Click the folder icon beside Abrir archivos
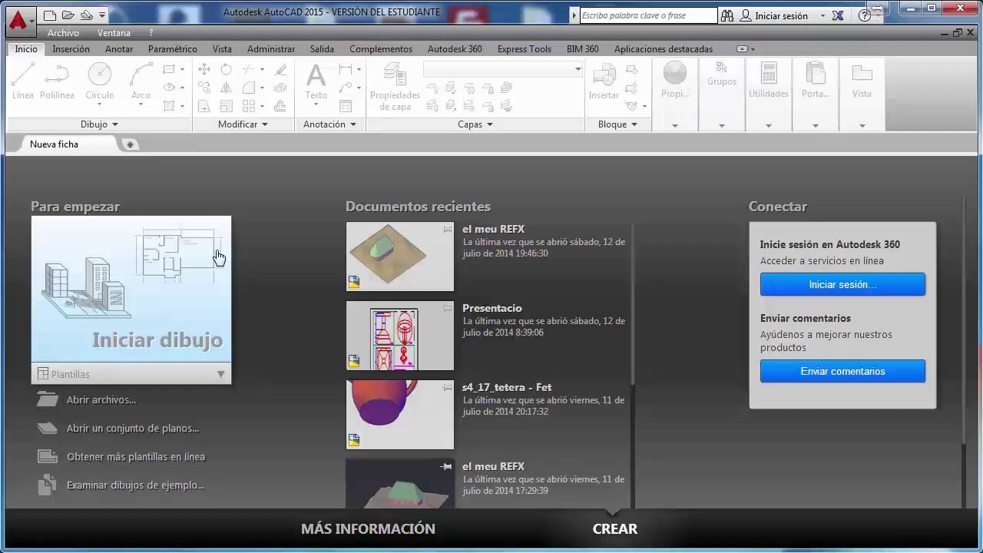 click(x=48, y=399)
